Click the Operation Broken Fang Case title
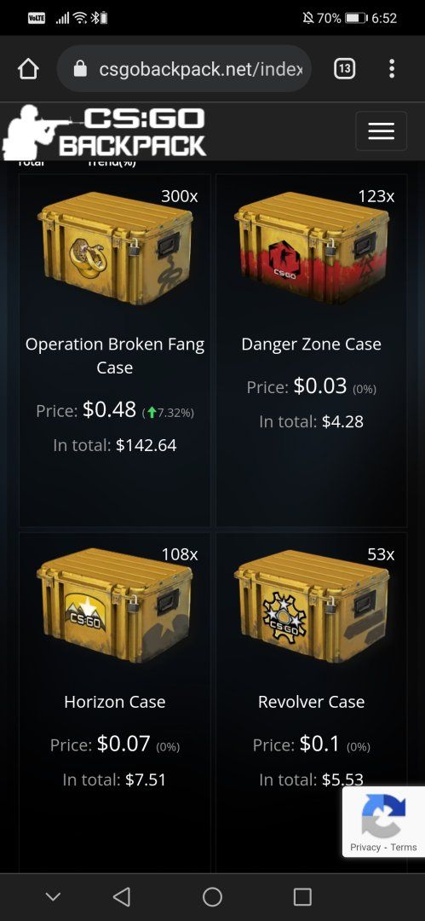Screen dimensions: 425x921 [115, 356]
